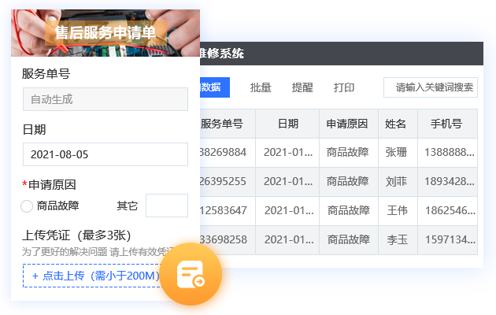496x315 pixels.
Task: Click the 日期 column header
Action: (288, 124)
